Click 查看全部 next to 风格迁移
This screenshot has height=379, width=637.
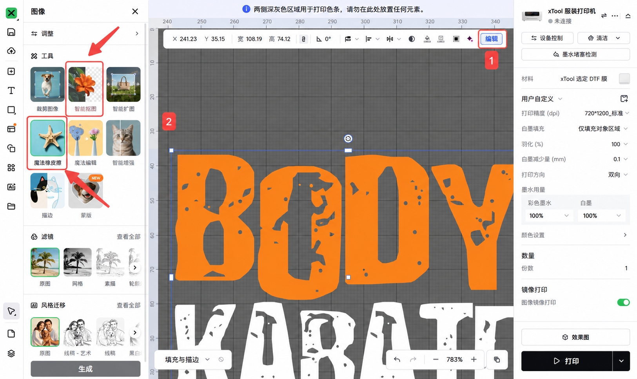(x=129, y=305)
